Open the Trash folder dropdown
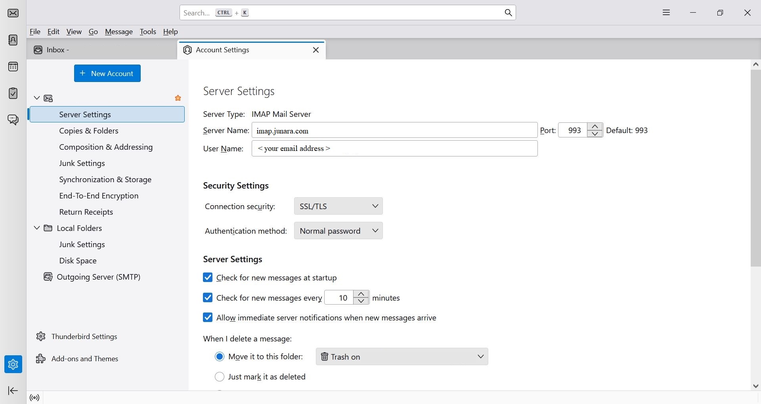The width and height of the screenshot is (761, 404). 402,356
